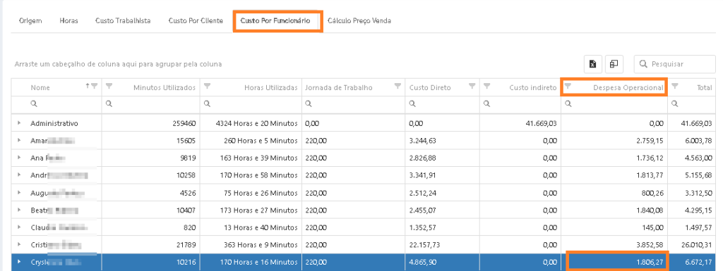Open filter icon on Minutos Utilizados header
Screen dimensions: 723x271
coord(109,86)
